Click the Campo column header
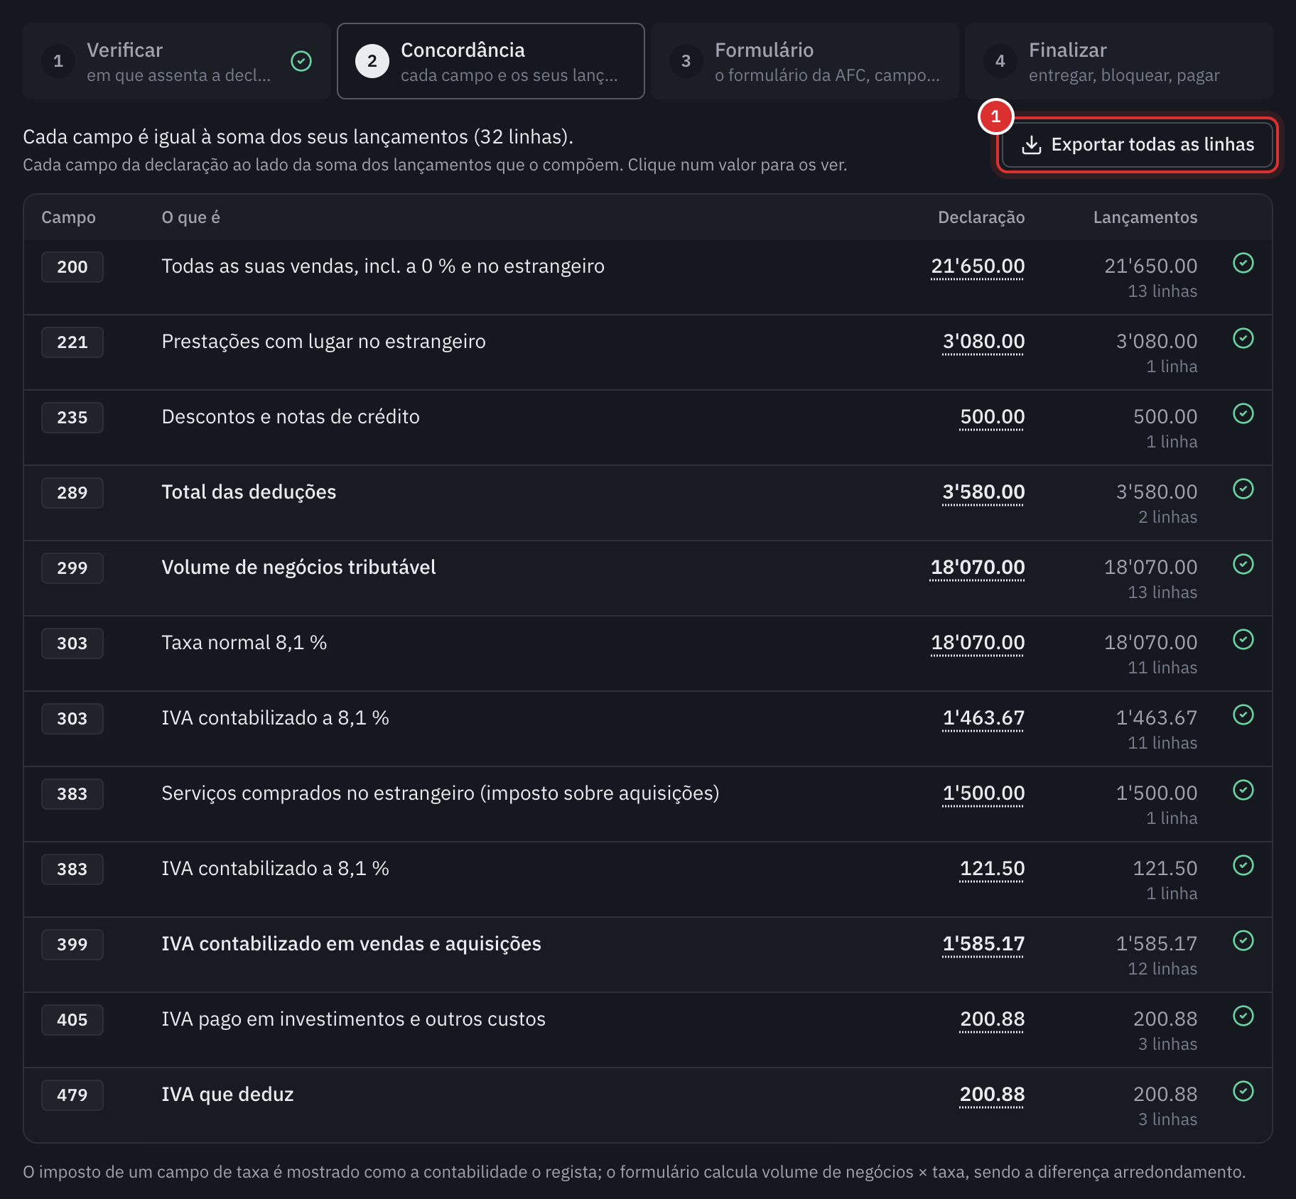Image resolution: width=1296 pixels, height=1199 pixels. pos(68,217)
